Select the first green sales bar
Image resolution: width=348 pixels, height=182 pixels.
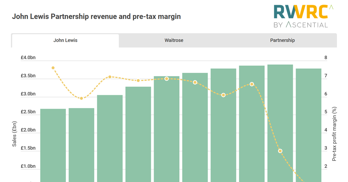coord(53,146)
